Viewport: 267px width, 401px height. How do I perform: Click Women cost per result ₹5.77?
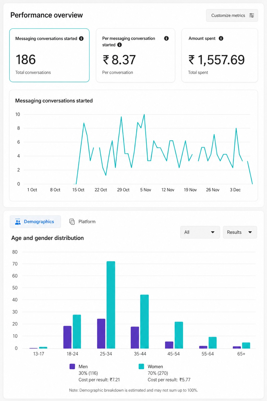point(169,380)
